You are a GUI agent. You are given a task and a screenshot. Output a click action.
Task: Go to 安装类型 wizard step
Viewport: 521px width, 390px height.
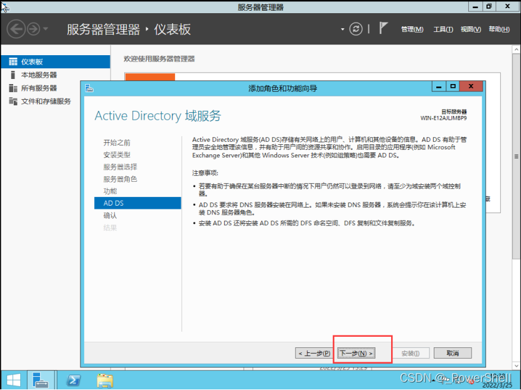[117, 155]
